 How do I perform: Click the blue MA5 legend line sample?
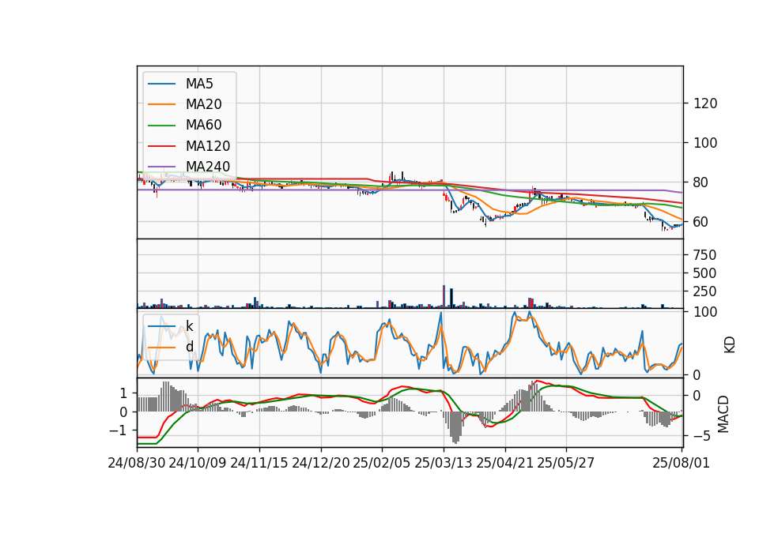pyautogui.click(x=161, y=84)
